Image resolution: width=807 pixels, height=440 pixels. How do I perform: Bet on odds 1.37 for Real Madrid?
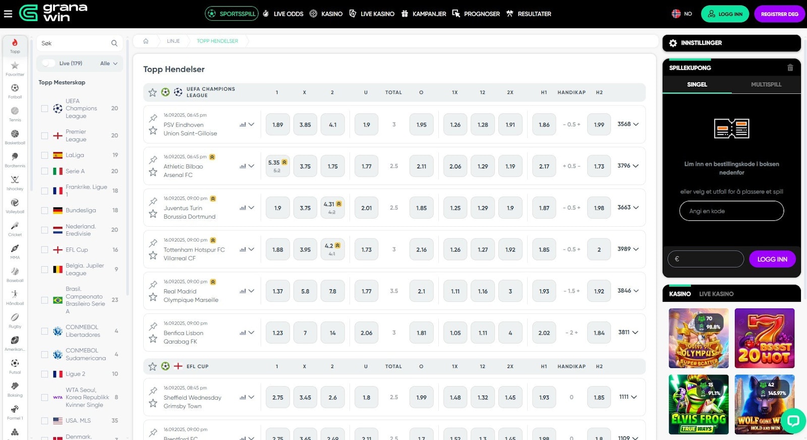coord(277,291)
